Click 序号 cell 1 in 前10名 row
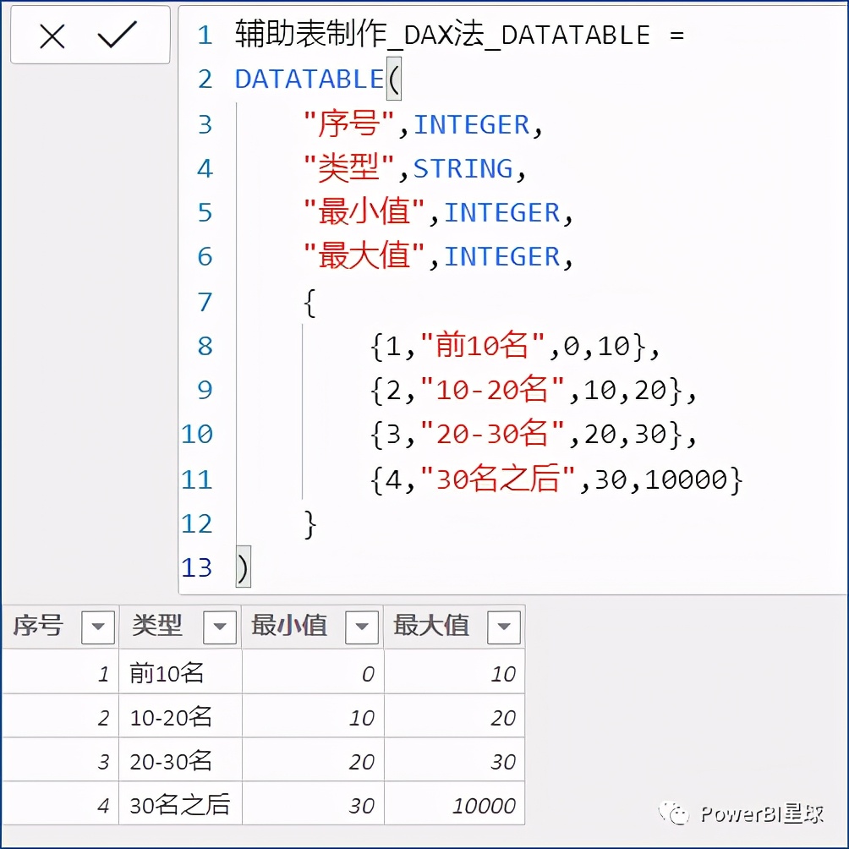This screenshot has height=849, width=849. [x=60, y=673]
